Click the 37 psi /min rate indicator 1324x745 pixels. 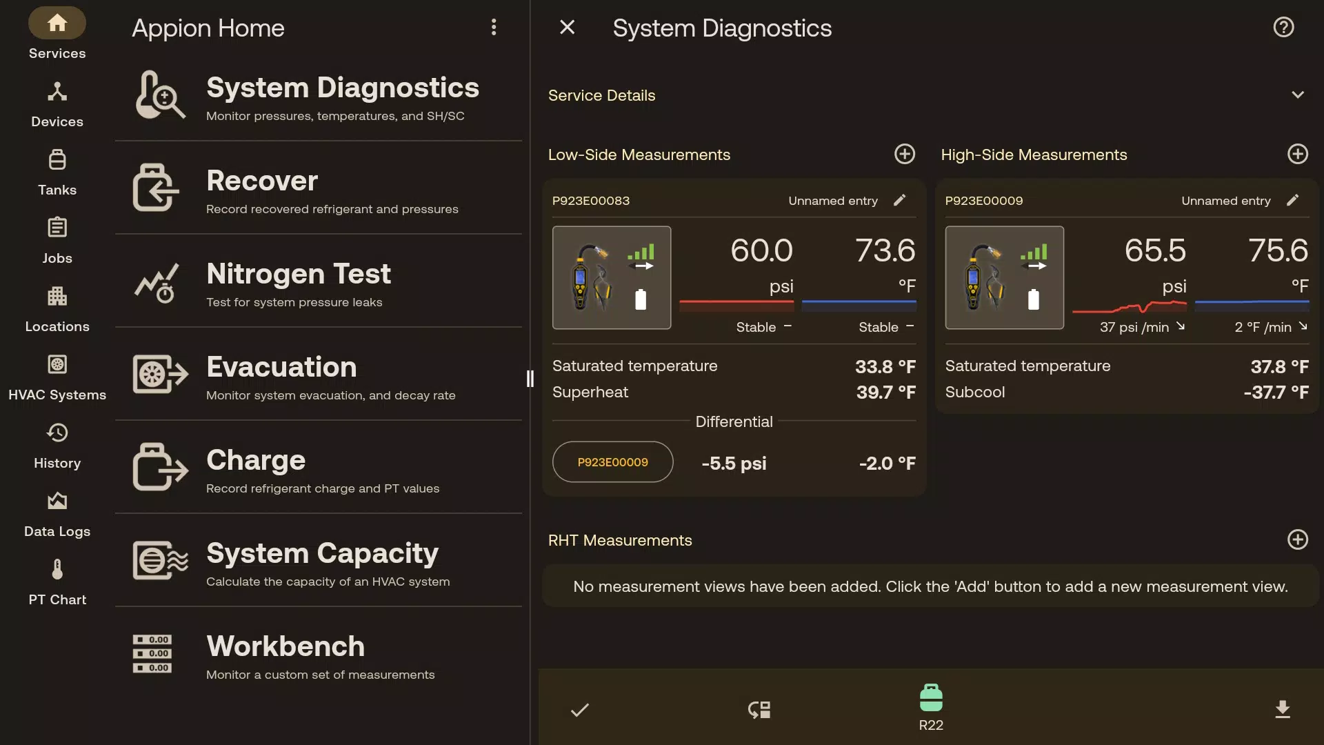(x=1142, y=327)
